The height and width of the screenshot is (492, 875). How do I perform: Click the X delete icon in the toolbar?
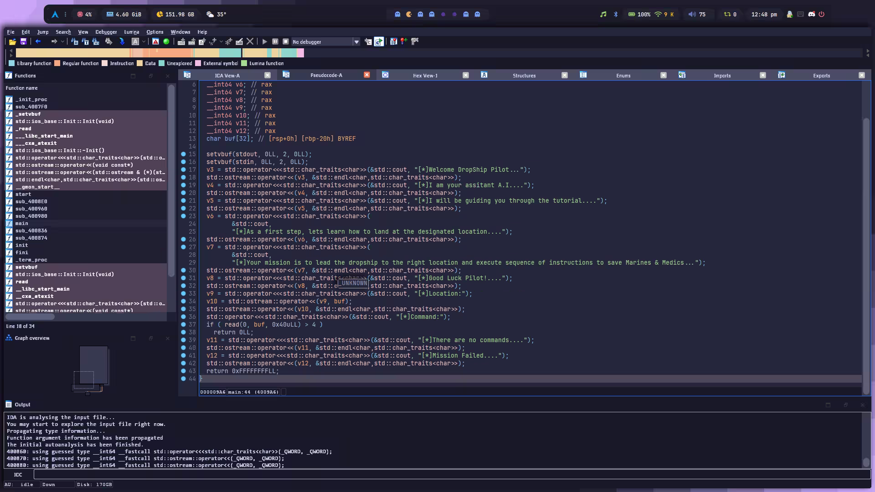click(250, 41)
